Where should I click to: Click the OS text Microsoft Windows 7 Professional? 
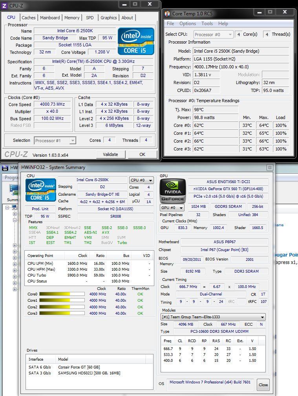(x=210, y=382)
